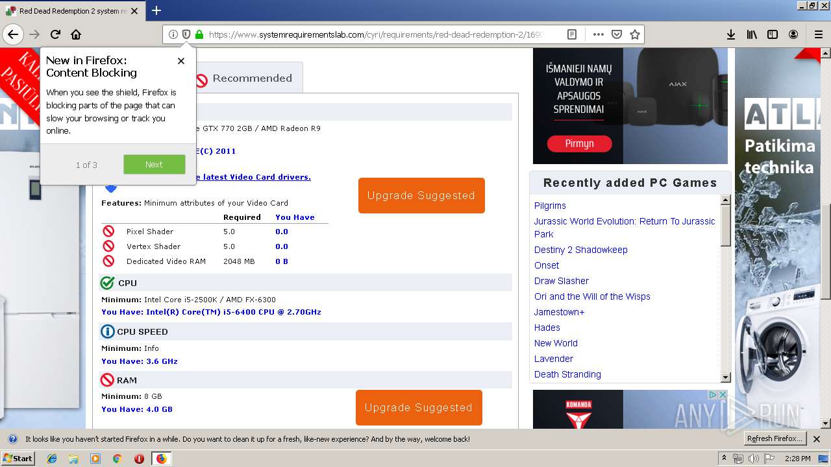831x467 pixels.
Task: Open the Jamestown+ link
Action: coord(560,312)
